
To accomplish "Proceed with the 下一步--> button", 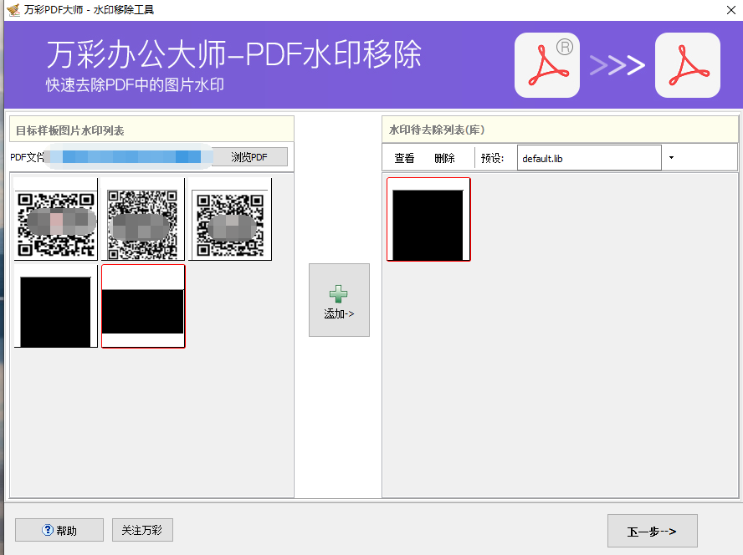I will click(652, 531).
